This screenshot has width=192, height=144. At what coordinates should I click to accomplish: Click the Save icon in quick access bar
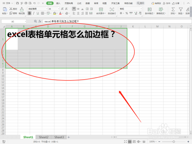tap(18, 3)
